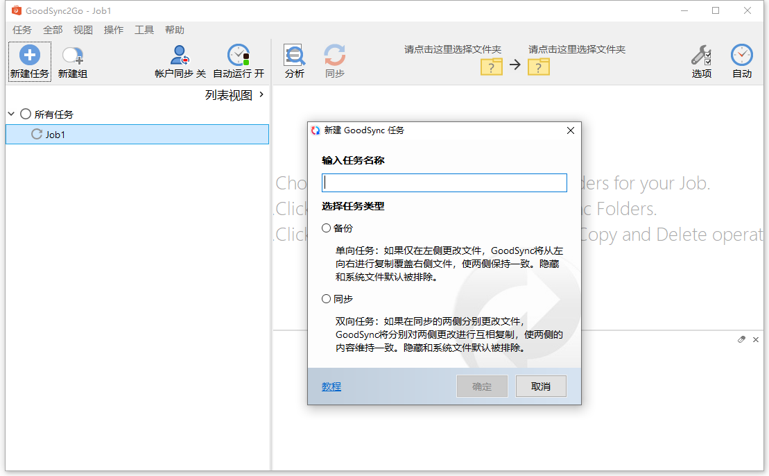Click the 自动运行 auto-run clock icon
The height and width of the screenshot is (476, 769).
(x=239, y=55)
